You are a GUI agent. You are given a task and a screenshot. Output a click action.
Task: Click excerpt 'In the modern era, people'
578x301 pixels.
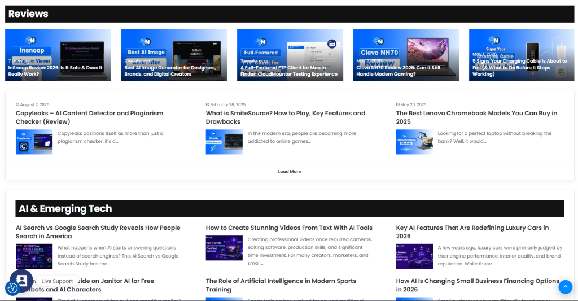302,137
